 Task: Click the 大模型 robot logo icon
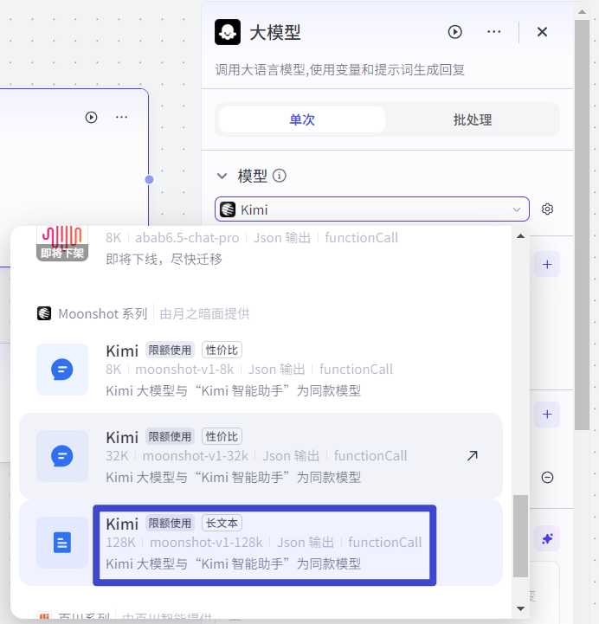228,32
